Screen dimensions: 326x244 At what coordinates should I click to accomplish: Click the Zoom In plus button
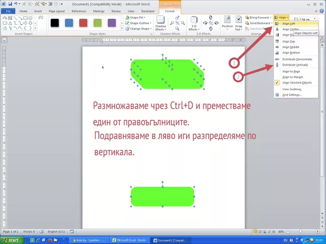pos(318,231)
